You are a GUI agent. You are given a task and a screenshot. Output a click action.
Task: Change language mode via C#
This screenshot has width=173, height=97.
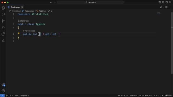pyautogui.click(x=162, y=96)
